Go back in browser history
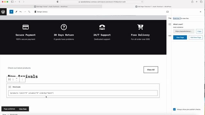Screen dimensions: 205x115 tap(20, 2)
